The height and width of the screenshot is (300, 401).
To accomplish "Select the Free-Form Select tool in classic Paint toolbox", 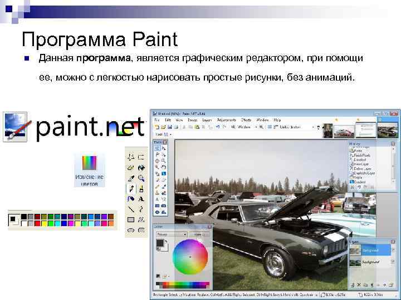I will [x=131, y=157].
